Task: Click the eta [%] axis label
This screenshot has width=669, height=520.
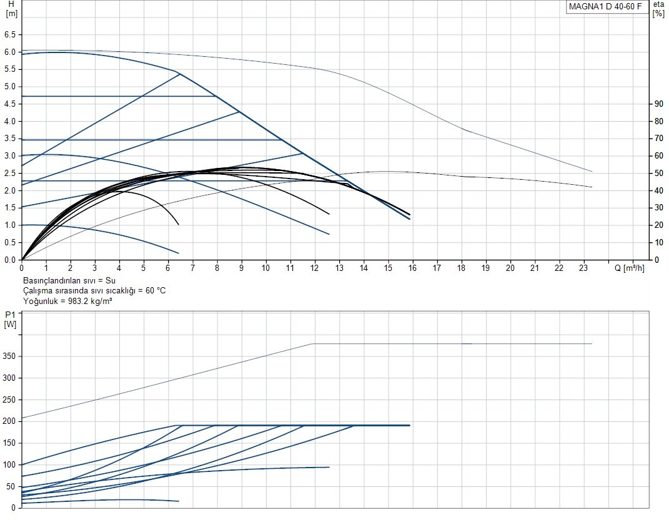Action: (659, 9)
